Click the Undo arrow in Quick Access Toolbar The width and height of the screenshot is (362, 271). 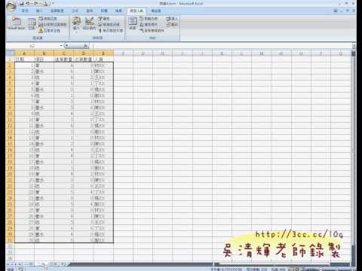[29, 4]
